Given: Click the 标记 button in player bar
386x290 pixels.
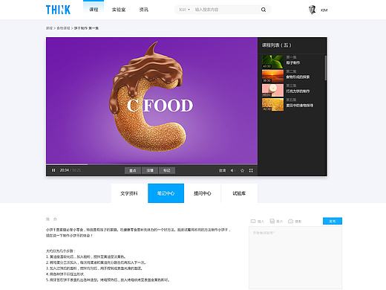Looking at the screenshot, I should coord(167,170).
